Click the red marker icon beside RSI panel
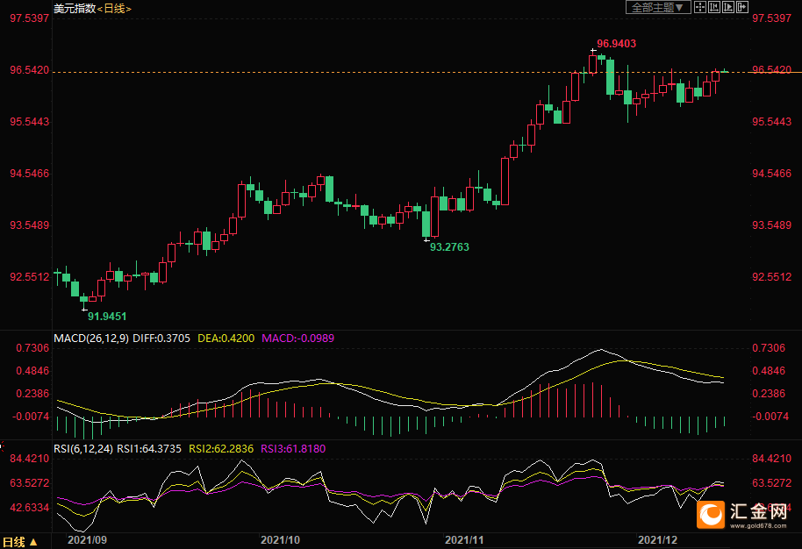The image size is (802, 549). coord(2,446)
